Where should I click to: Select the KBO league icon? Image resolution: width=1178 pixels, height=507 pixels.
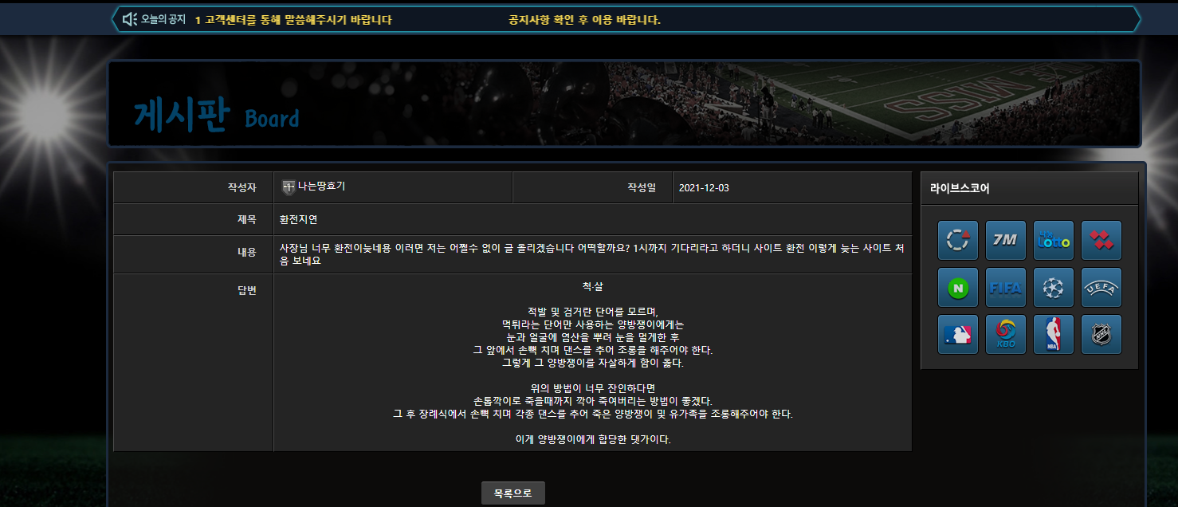pyautogui.click(x=1006, y=334)
